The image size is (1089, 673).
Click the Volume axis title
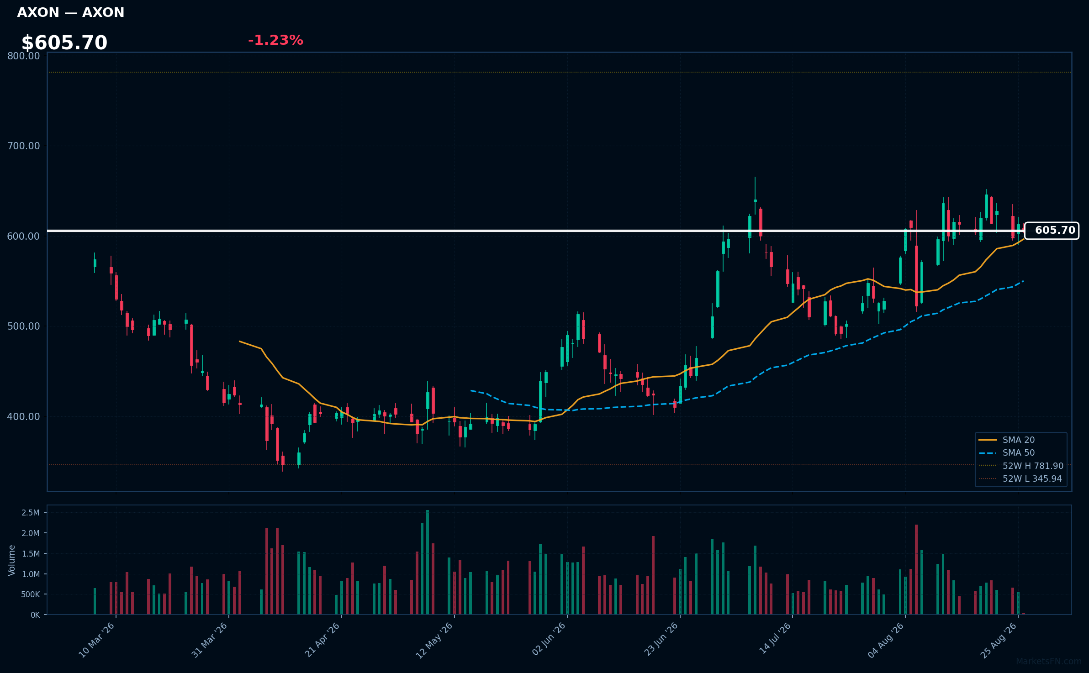click(12, 560)
